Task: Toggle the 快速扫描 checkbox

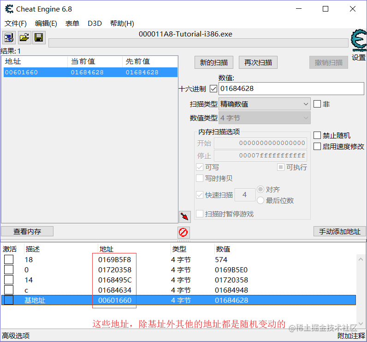Action: (200, 195)
